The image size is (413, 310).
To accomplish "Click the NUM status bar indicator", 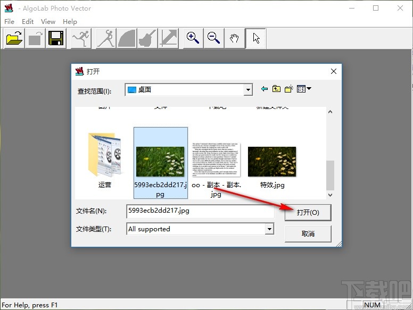I will (x=372, y=305).
